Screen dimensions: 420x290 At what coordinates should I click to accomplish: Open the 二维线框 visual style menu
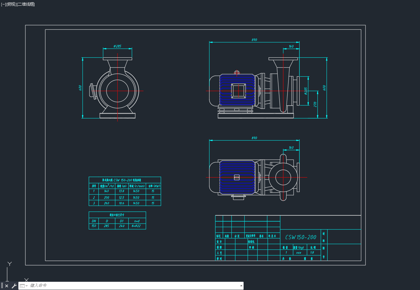[x=26, y=4]
